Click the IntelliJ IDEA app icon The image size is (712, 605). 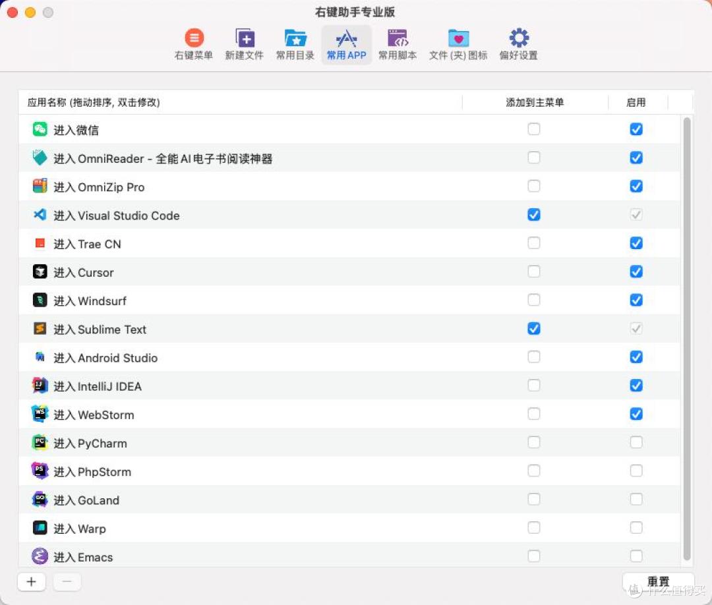pyautogui.click(x=40, y=386)
